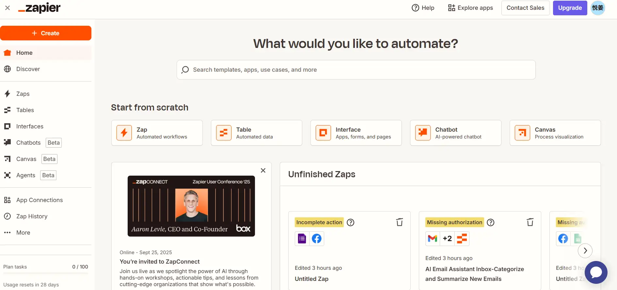Click the Zaps lightning bolt sidebar icon
Screen dimensions: 617x290
click(8, 94)
